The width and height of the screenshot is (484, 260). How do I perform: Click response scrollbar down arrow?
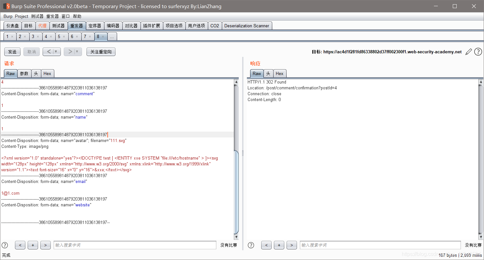[x=481, y=237]
